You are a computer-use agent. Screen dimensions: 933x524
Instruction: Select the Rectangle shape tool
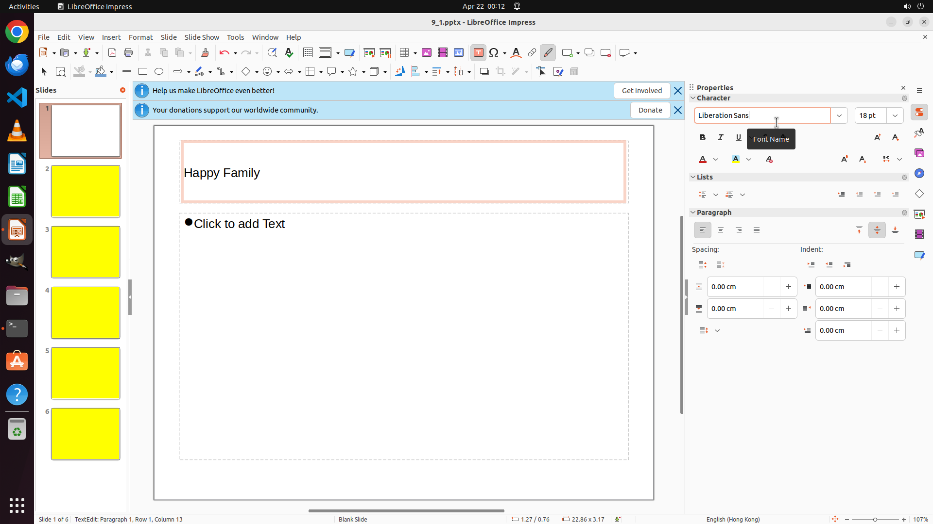point(143,72)
